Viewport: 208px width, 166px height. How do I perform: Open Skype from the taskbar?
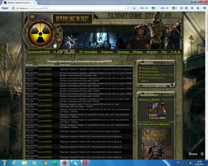click(75, 163)
